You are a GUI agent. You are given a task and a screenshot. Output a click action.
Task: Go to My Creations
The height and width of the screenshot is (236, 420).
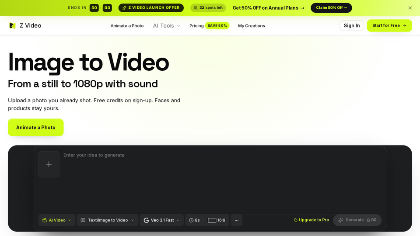click(x=252, y=26)
